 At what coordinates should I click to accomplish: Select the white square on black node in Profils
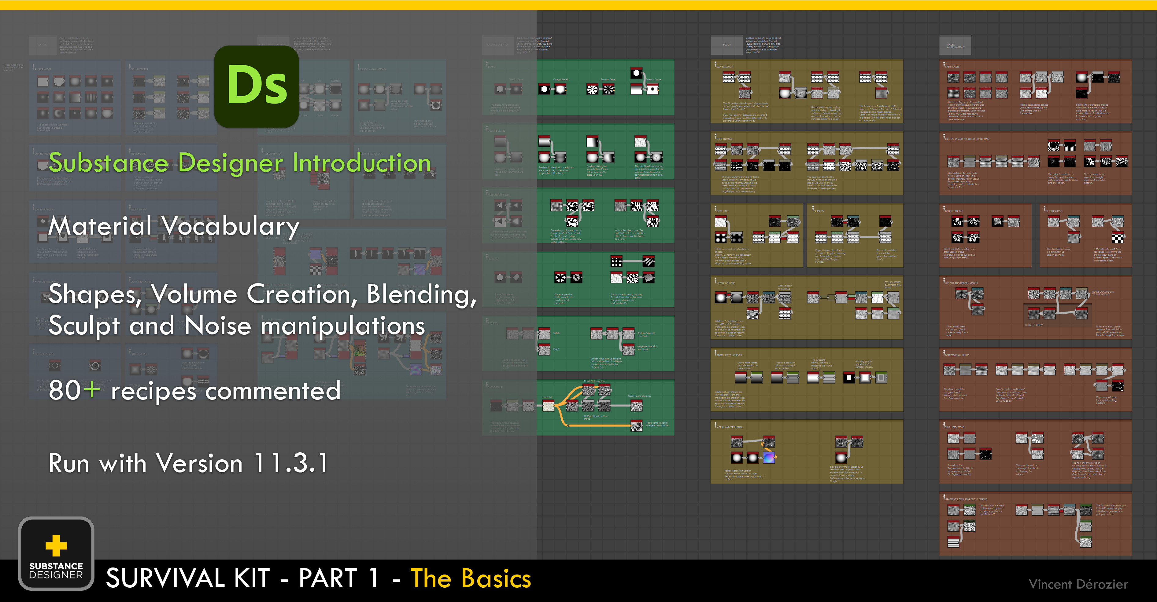[x=849, y=377]
